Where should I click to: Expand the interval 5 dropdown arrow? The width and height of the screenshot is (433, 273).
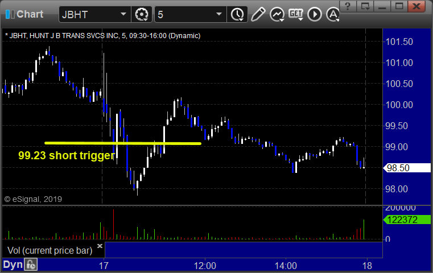[x=219, y=14]
